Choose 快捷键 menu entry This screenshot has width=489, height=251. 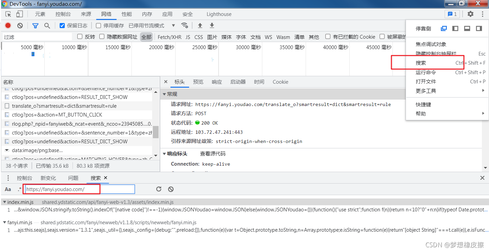coord(447,104)
